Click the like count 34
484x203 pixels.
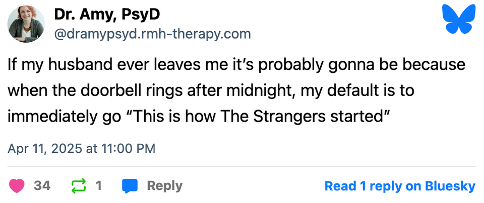42,186
